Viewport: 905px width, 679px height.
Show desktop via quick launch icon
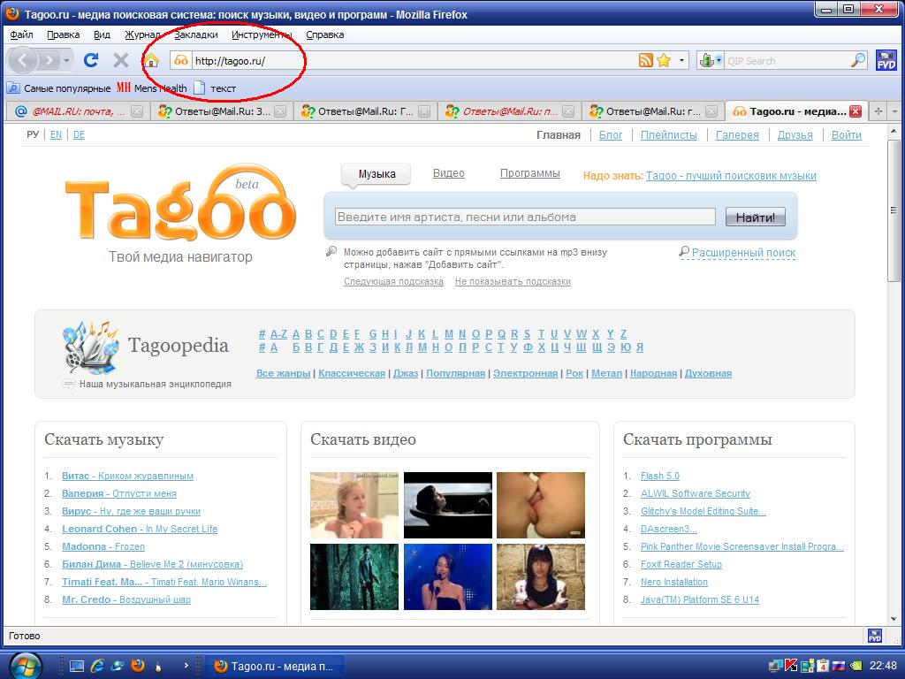pos(76,666)
